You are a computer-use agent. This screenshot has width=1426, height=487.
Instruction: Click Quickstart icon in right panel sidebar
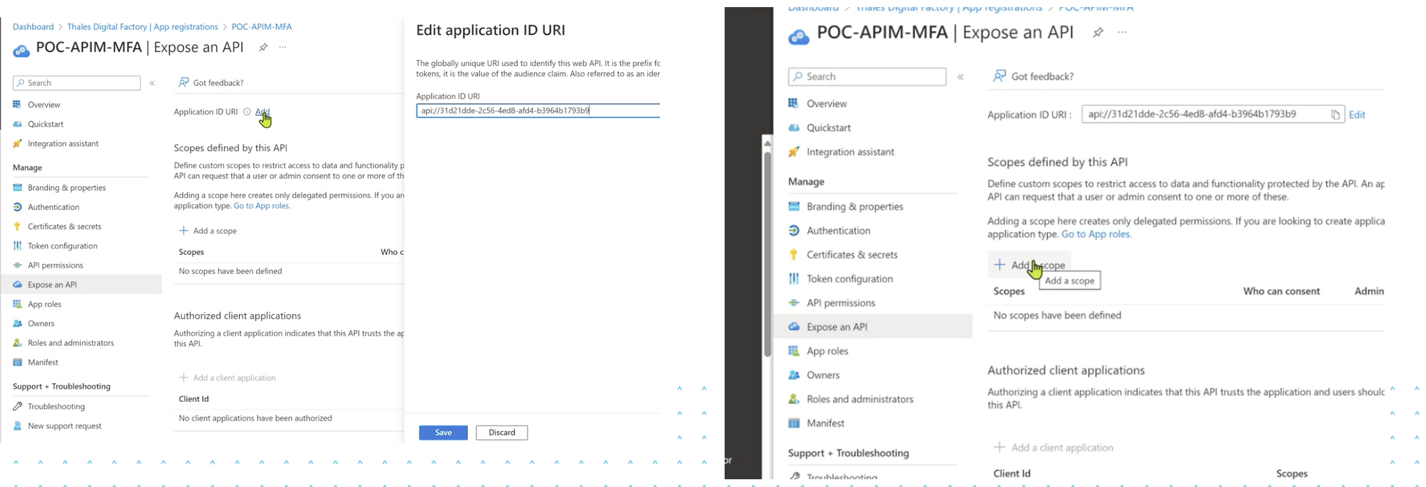click(x=794, y=127)
